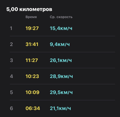Click the 11:27 time value

coord(32,60)
